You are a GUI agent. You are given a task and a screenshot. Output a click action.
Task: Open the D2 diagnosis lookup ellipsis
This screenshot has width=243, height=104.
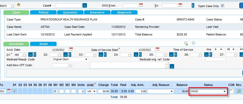[x=66, y=55]
